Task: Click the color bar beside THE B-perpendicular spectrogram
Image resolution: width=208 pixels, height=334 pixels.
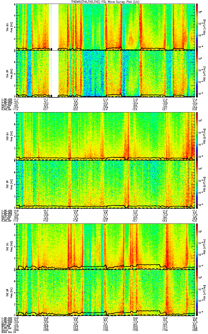Action: pos(197,246)
